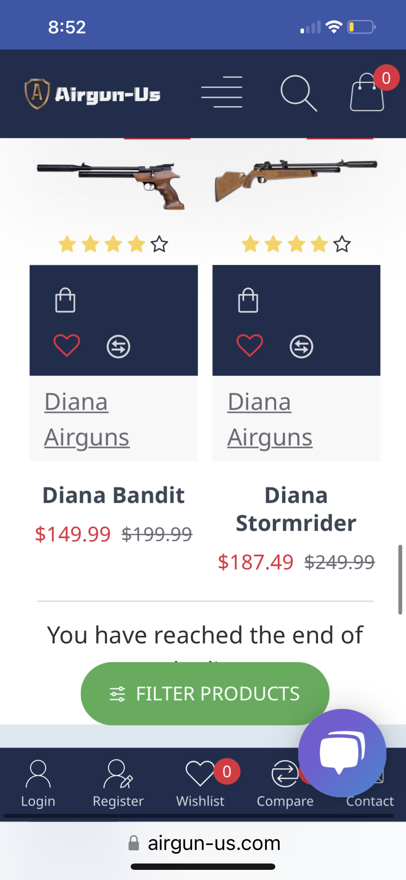
Task: Compare Diana Bandit using arrows icon
Action: tap(118, 347)
